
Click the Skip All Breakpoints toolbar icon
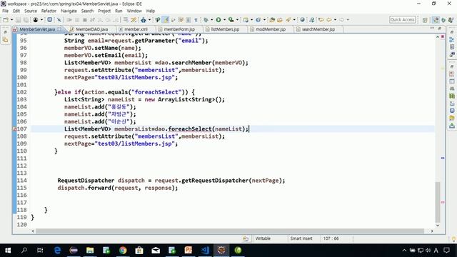59,20
